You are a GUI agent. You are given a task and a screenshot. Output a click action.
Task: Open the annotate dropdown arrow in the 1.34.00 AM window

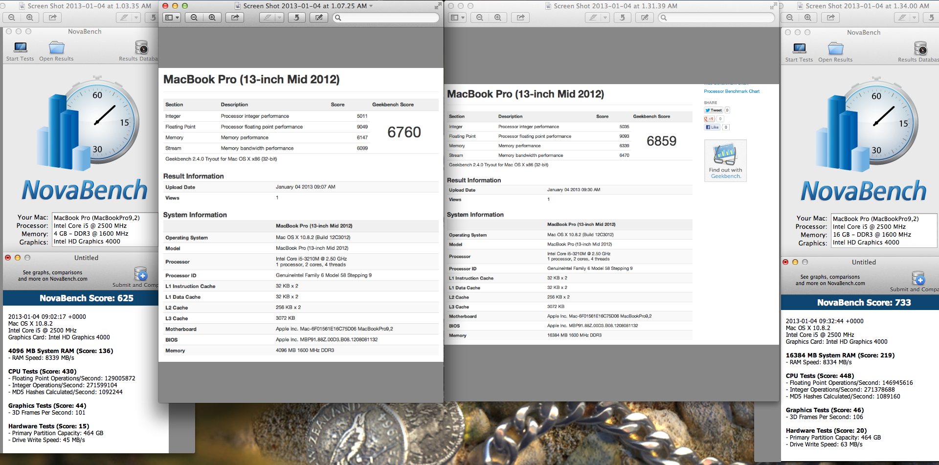915,18
